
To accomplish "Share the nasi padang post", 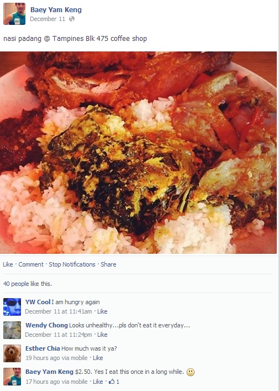I will 108,264.
